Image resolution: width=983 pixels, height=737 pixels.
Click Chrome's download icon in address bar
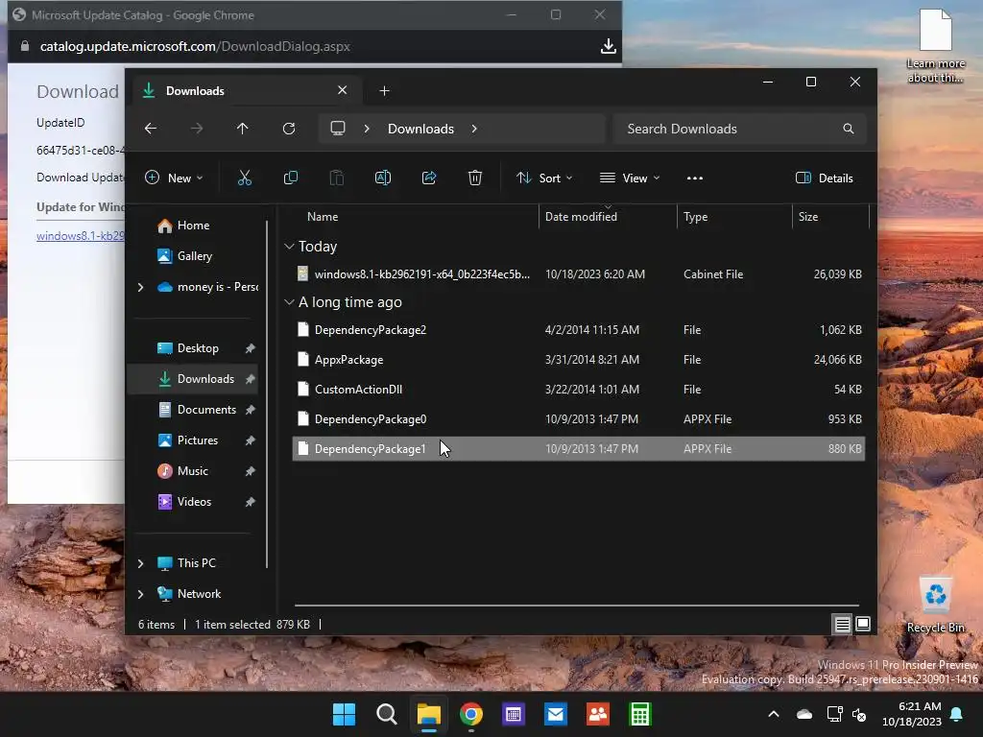click(x=608, y=46)
